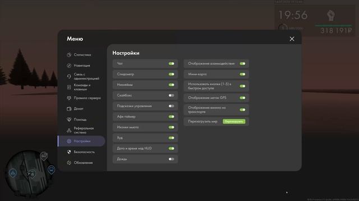The image size is (359, 201).
Task: Turn on the Дождь toggle
Action: tap(172, 159)
